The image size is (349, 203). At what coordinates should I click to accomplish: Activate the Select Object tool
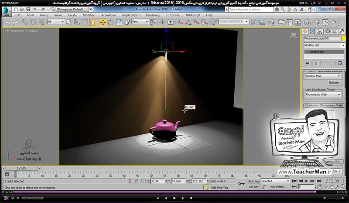[68, 22]
